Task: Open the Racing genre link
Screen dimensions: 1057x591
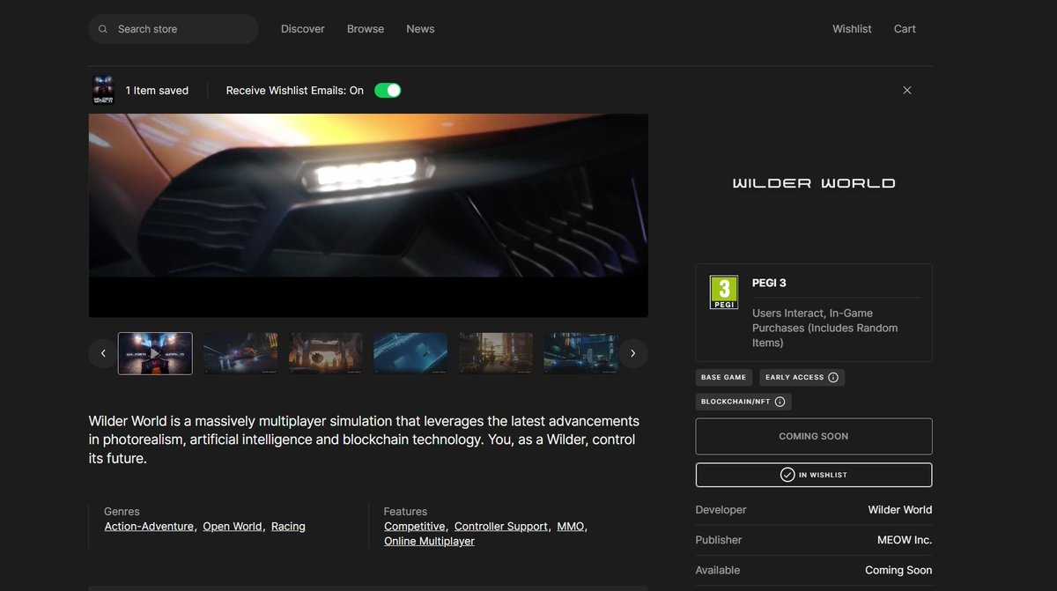Action: [288, 527]
